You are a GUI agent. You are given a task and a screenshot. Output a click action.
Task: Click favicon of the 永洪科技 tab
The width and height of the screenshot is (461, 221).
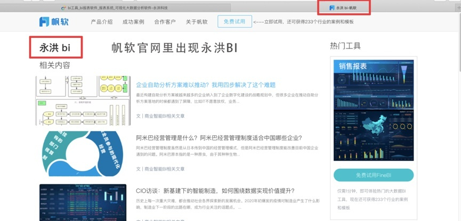[x=63, y=8]
